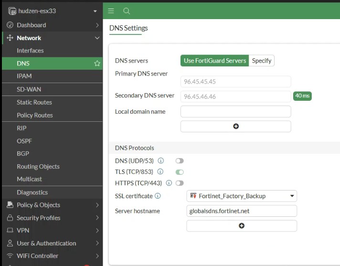The height and width of the screenshot is (266, 340).
Task: Click the User & Authentication person icon
Action: (x=10, y=243)
